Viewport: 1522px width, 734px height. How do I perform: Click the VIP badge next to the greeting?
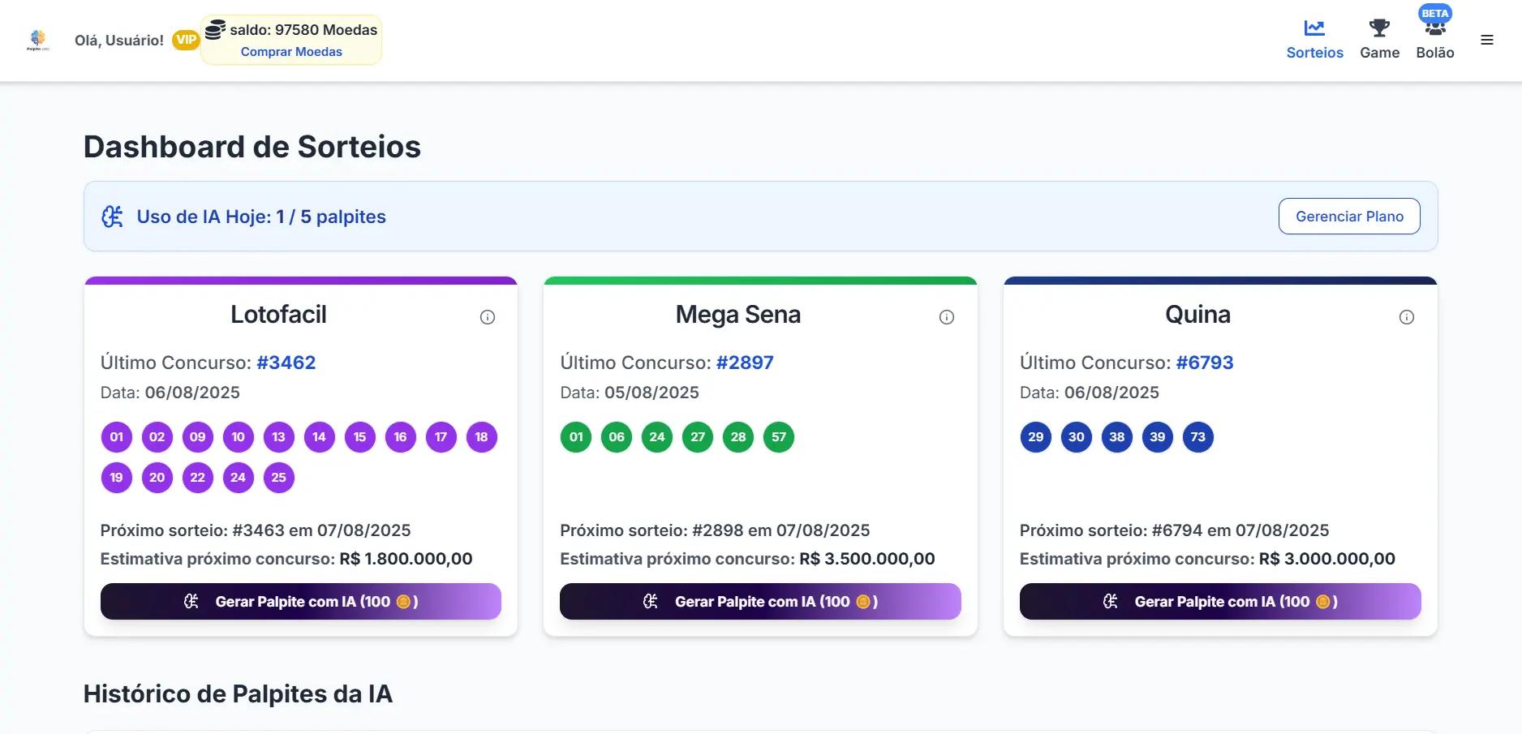(185, 39)
